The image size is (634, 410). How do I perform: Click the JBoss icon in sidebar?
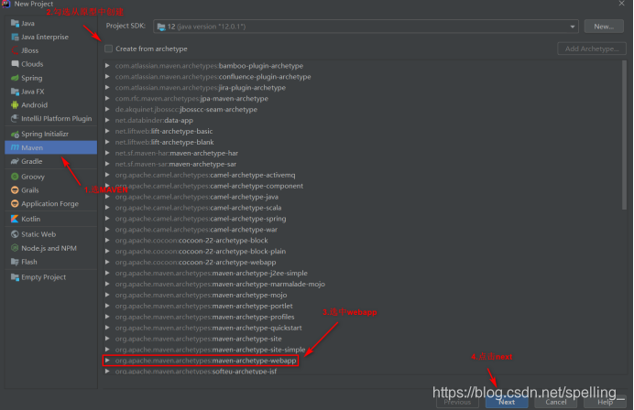coord(15,50)
